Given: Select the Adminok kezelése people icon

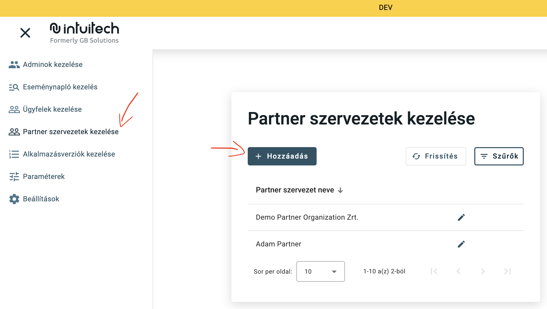Looking at the screenshot, I should (14, 65).
